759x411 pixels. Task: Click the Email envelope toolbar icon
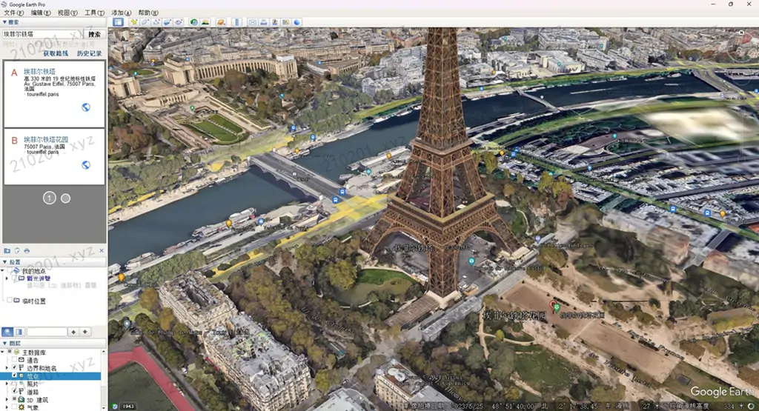pyautogui.click(x=253, y=22)
